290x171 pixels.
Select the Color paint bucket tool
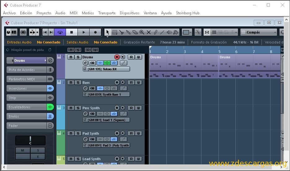tap(176, 32)
